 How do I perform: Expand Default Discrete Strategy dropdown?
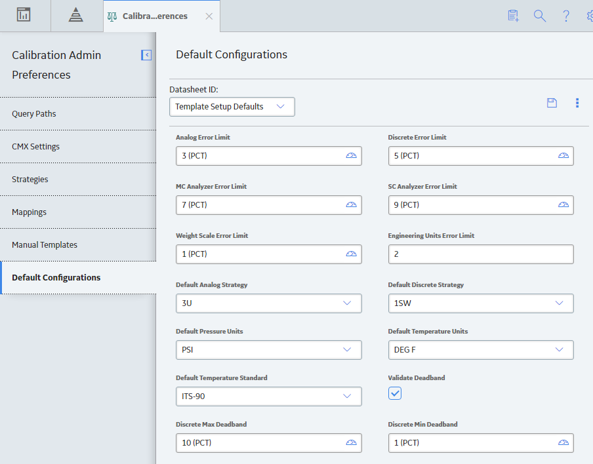click(x=481, y=303)
